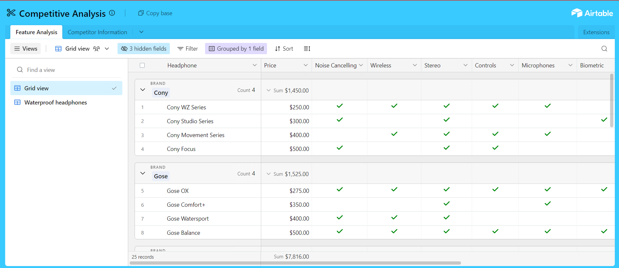
Task: Open Stereo column dropdown arrow
Action: [465, 65]
